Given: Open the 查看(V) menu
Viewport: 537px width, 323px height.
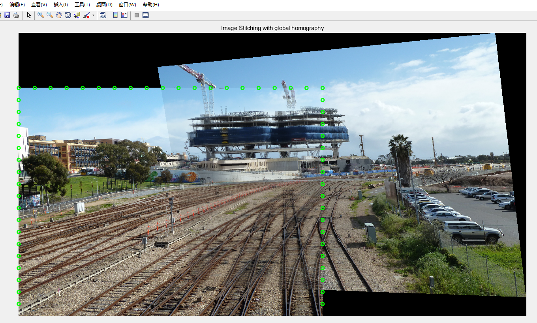Looking at the screenshot, I should (x=38, y=5).
